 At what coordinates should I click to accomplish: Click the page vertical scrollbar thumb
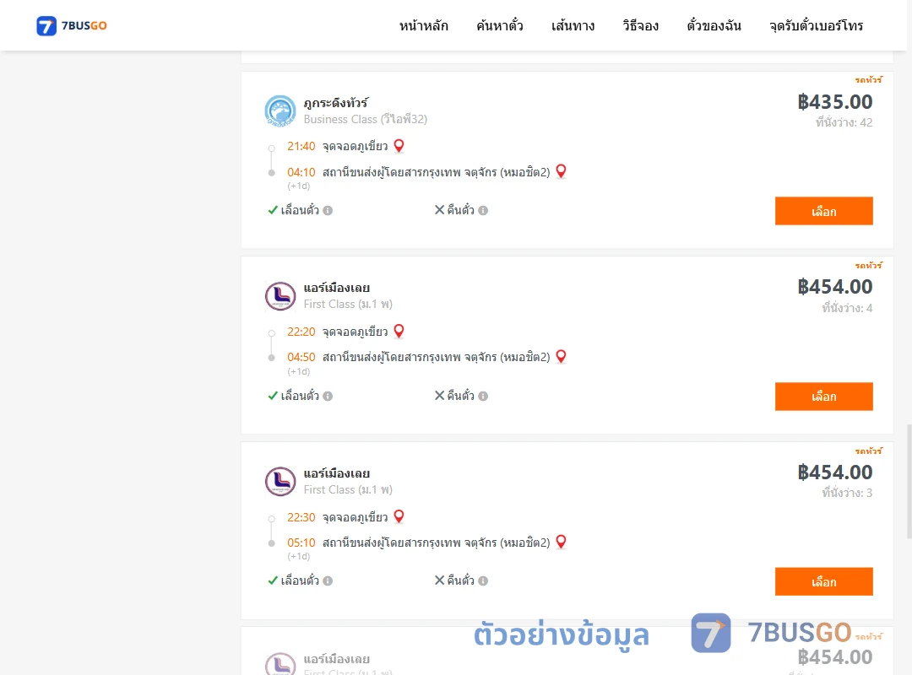pyautogui.click(x=909, y=482)
